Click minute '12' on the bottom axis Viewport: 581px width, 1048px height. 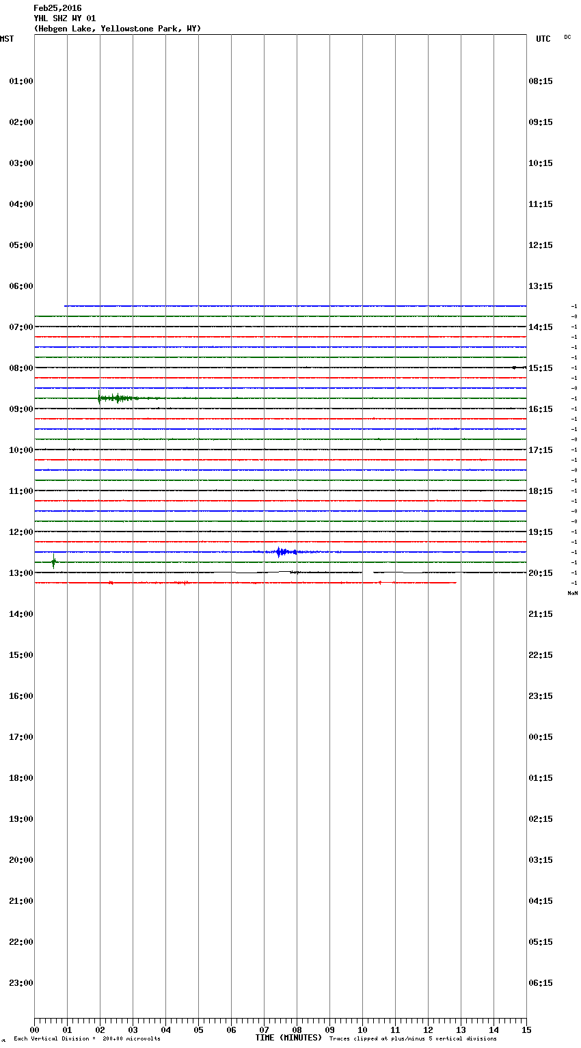(x=428, y=1030)
